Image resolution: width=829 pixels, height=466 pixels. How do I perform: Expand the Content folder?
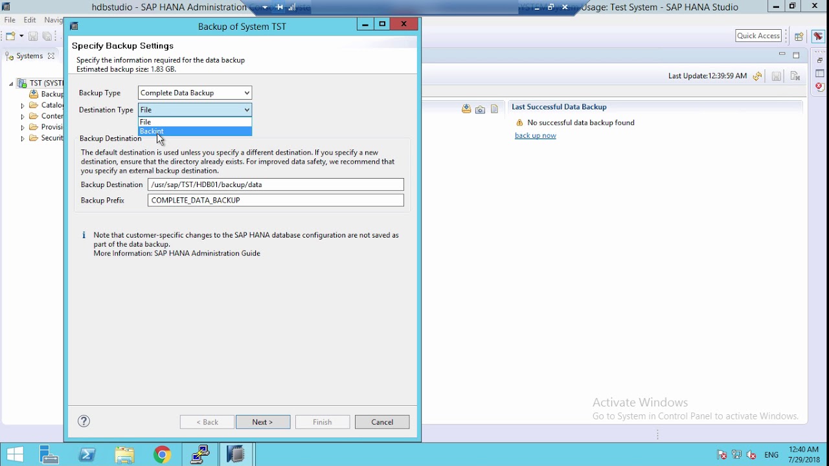pos(23,116)
